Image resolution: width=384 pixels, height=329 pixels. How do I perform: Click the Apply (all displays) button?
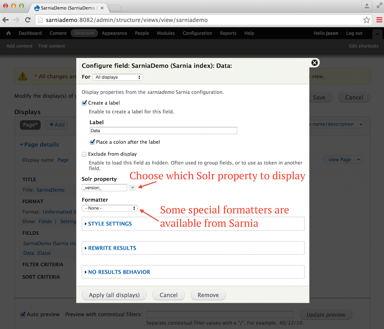tap(114, 295)
